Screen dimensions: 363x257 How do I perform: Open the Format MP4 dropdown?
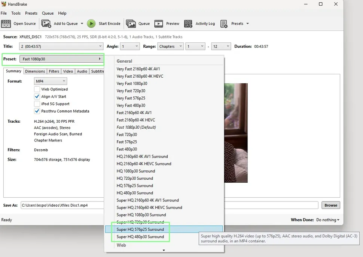pyautogui.click(x=51, y=81)
